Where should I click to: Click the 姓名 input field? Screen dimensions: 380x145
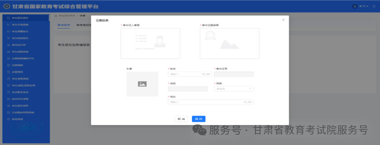tap(189, 74)
